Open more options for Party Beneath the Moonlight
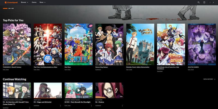 point(91,105)
